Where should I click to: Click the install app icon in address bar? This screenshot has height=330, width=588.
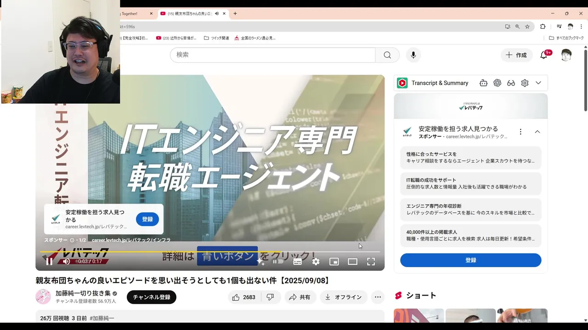click(x=508, y=27)
